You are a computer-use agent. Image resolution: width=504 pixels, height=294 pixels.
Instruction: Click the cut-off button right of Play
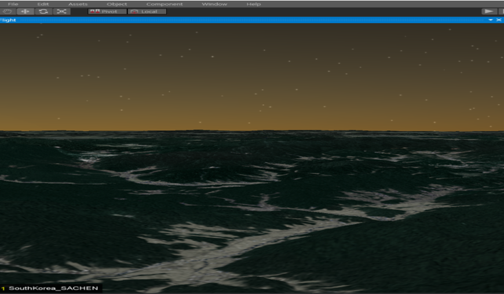pyautogui.click(x=501, y=12)
